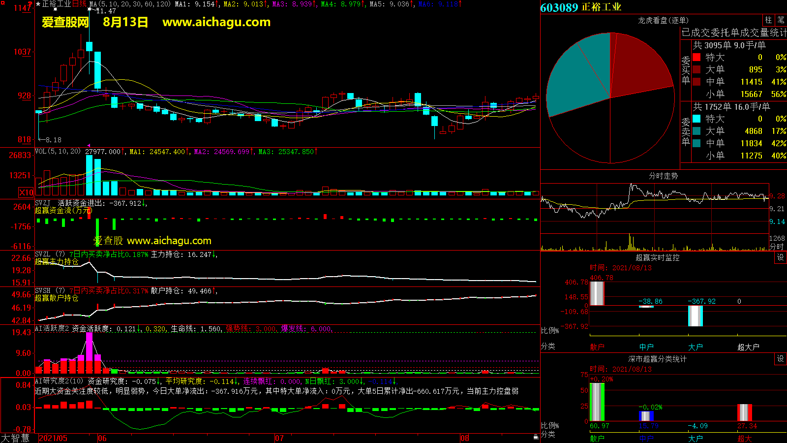Open 设 settings for 超赢实时监控 panel

[x=781, y=257]
